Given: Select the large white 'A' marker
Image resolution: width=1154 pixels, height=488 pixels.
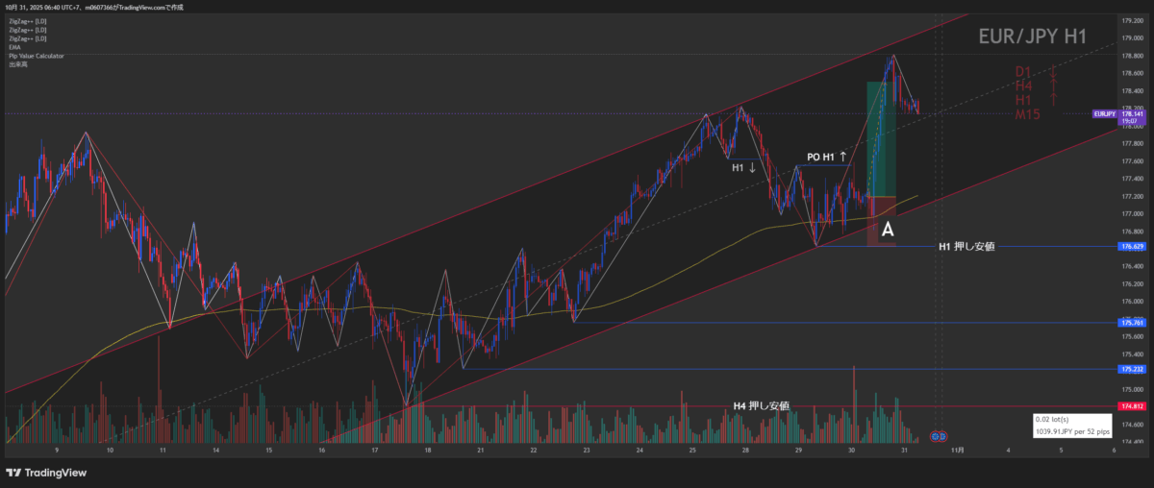Looking at the screenshot, I should (888, 230).
